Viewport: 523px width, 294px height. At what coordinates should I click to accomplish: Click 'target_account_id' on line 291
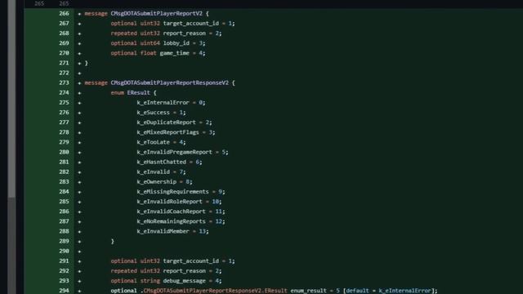(x=190, y=261)
